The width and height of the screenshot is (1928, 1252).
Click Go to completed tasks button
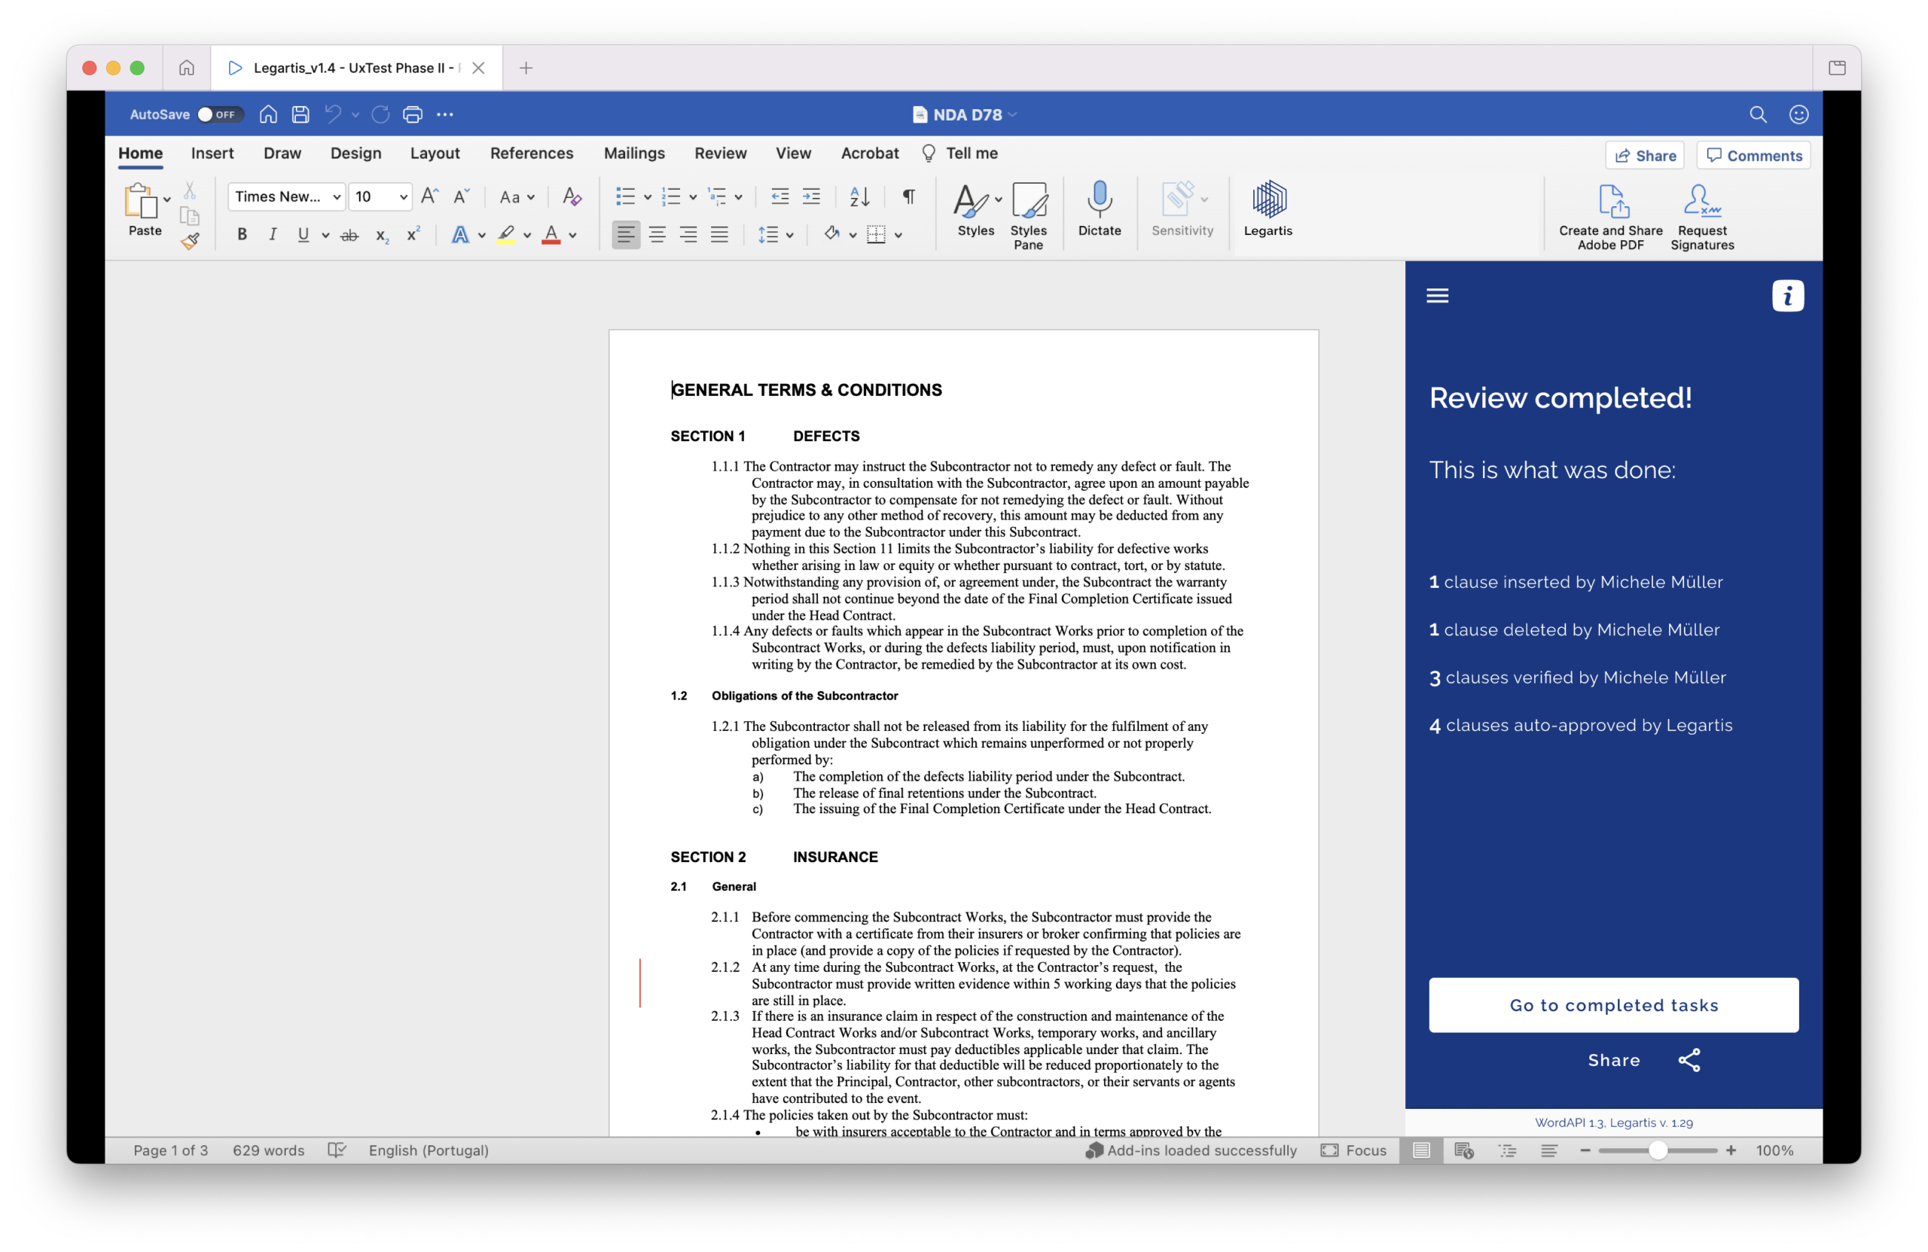coord(1613,1005)
